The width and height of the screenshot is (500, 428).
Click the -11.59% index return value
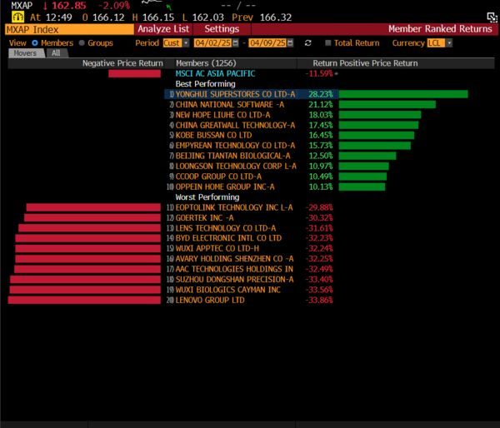click(x=319, y=73)
